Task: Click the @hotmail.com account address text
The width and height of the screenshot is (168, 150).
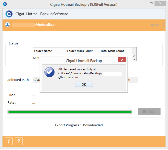Action: point(46,25)
